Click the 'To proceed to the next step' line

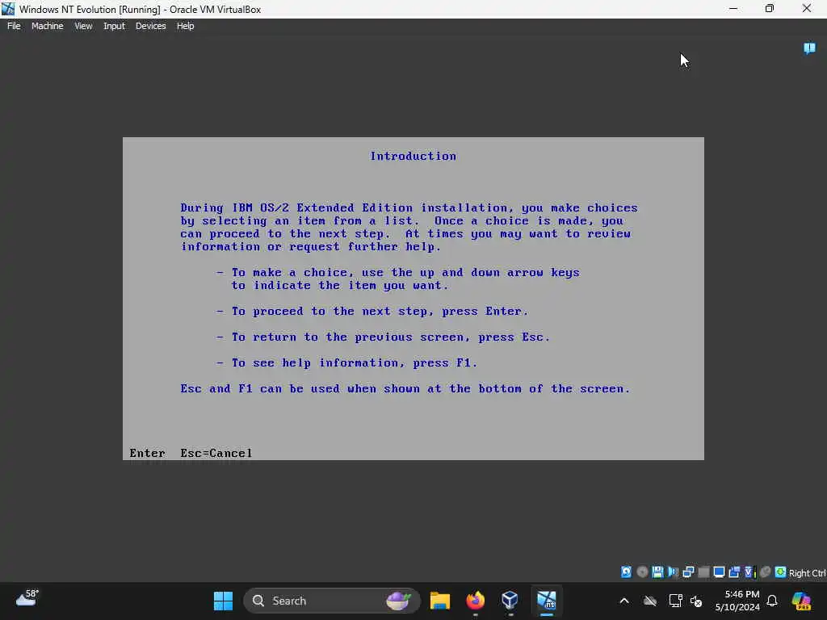click(x=372, y=311)
